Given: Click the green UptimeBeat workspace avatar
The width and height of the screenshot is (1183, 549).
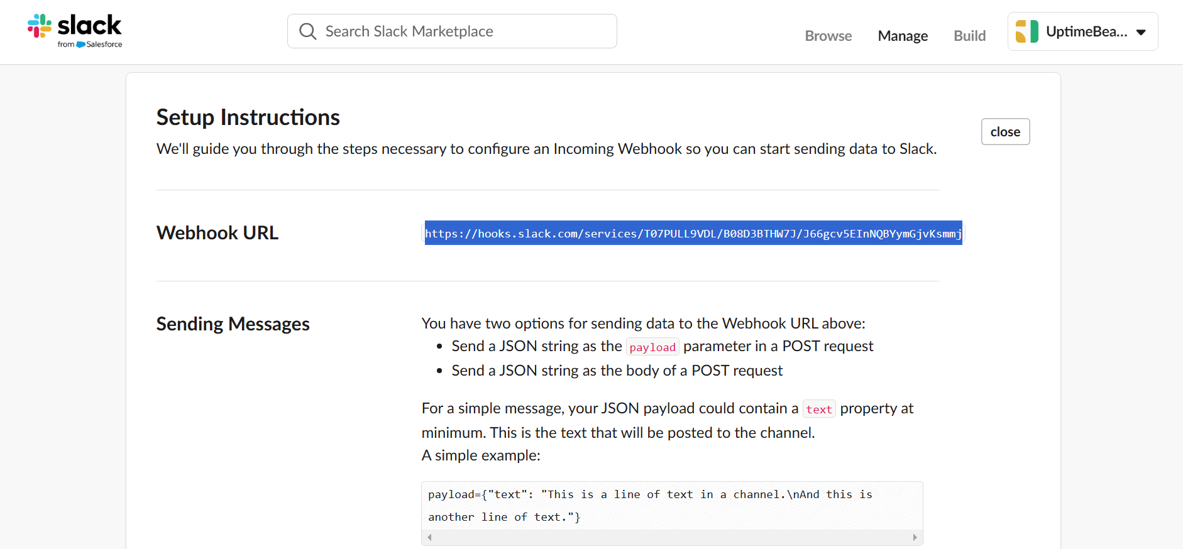Looking at the screenshot, I should (x=1028, y=31).
